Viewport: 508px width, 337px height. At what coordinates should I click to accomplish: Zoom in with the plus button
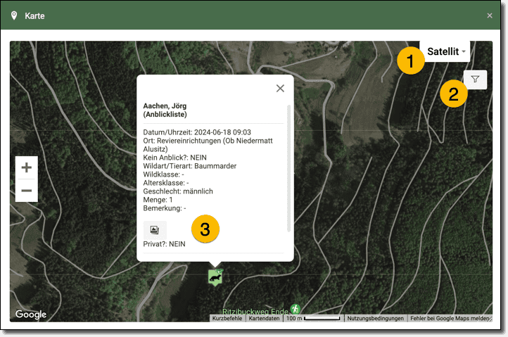pyautogui.click(x=27, y=167)
